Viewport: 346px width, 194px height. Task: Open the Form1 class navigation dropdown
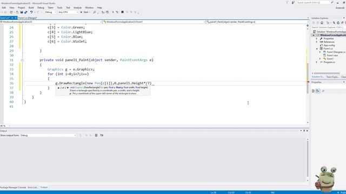pos(154,22)
